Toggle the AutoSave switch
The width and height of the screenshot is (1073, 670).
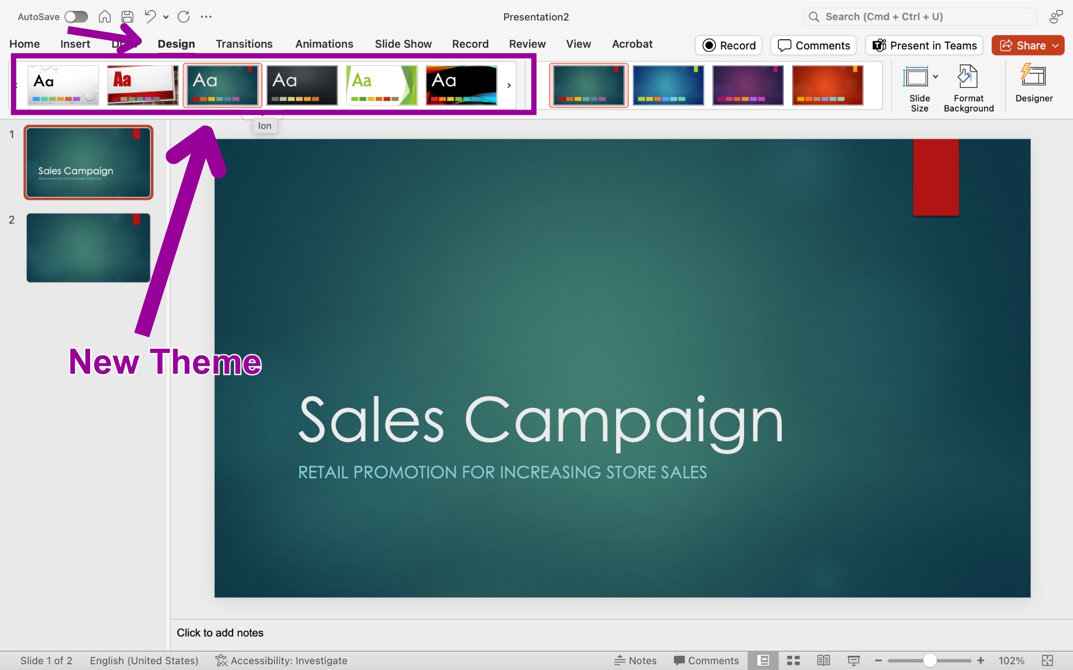coord(76,17)
